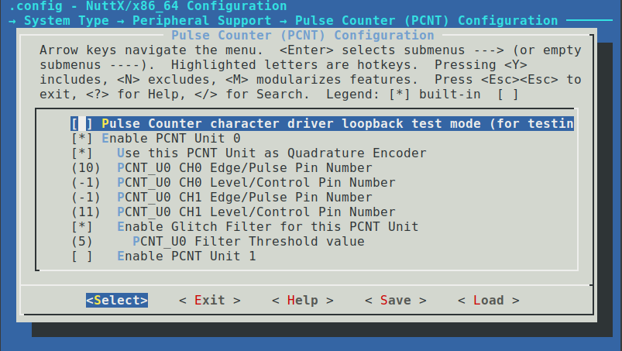Click the Load button

(488, 301)
